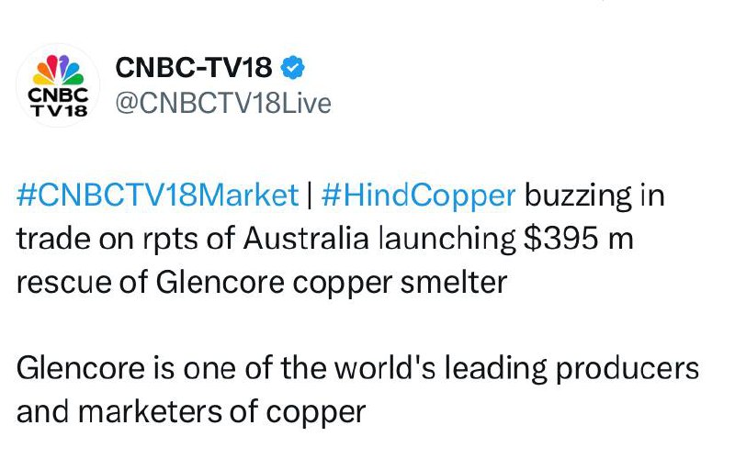This screenshot has width=735, height=470.
Task: Open the #CNBCTV18Market hashtag
Action: click(158, 196)
